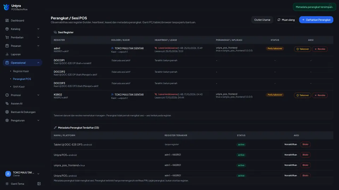Click the Pengaturan gear icon
Viewport: 339px width, 190px height.
(x=7, y=120)
